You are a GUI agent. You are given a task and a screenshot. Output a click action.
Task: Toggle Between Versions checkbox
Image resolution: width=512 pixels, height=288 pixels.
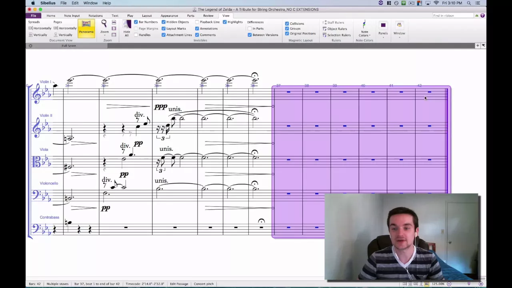point(250,35)
